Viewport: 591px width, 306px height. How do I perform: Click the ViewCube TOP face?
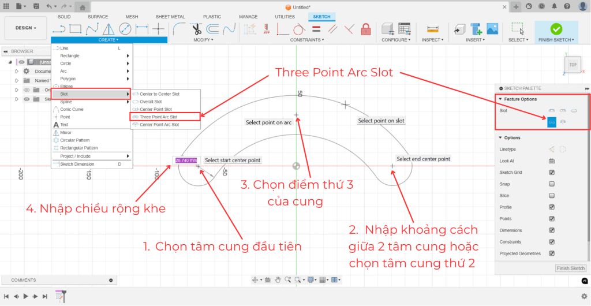[x=573, y=65]
